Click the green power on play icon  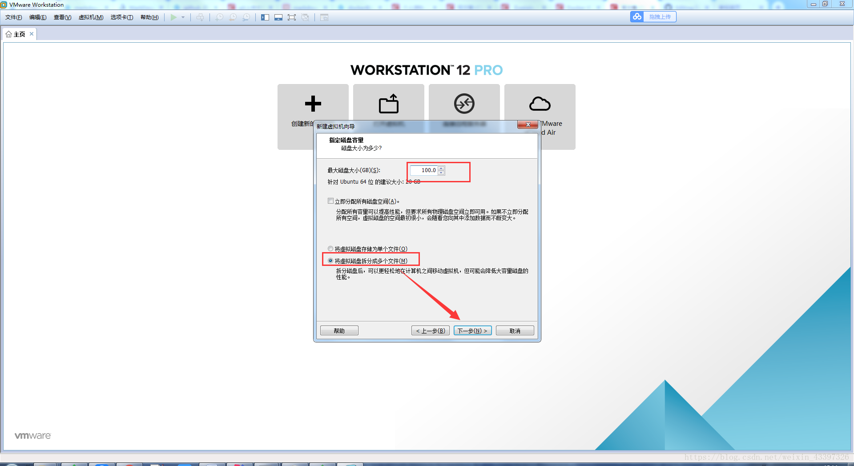click(x=173, y=17)
